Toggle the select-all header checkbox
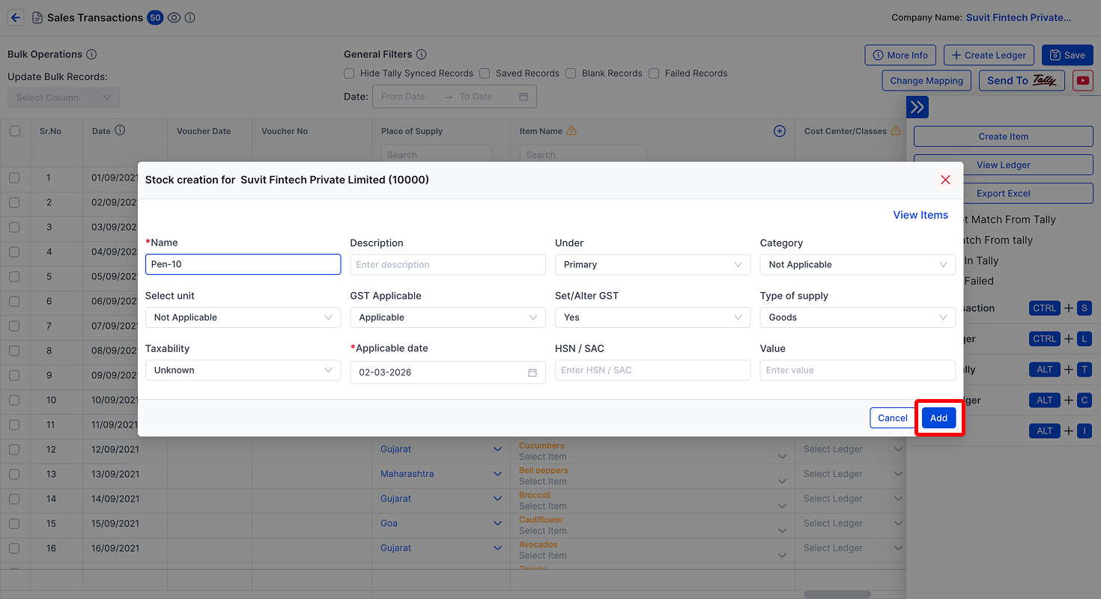 15,131
